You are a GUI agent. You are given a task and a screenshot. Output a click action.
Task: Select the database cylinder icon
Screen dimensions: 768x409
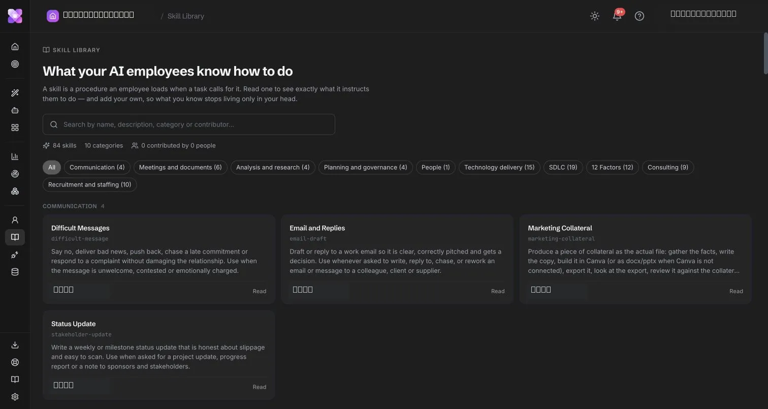pos(15,272)
